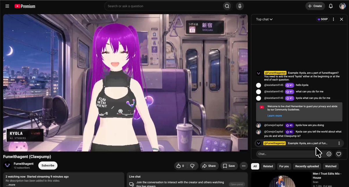
Task: Expand video description with ...more
Action: pos(11,185)
